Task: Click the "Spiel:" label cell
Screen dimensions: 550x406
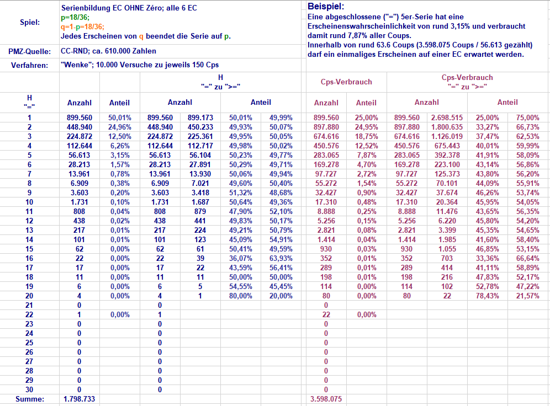Action: tap(29, 23)
